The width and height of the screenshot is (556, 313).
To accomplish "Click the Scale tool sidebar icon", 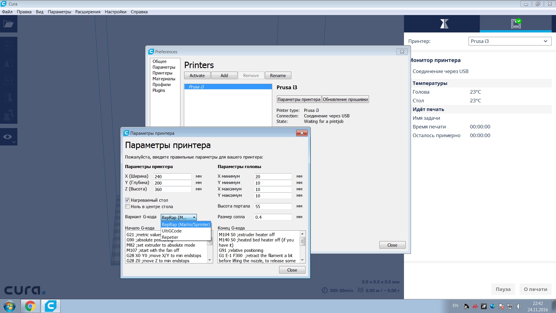I will pos(9,62).
